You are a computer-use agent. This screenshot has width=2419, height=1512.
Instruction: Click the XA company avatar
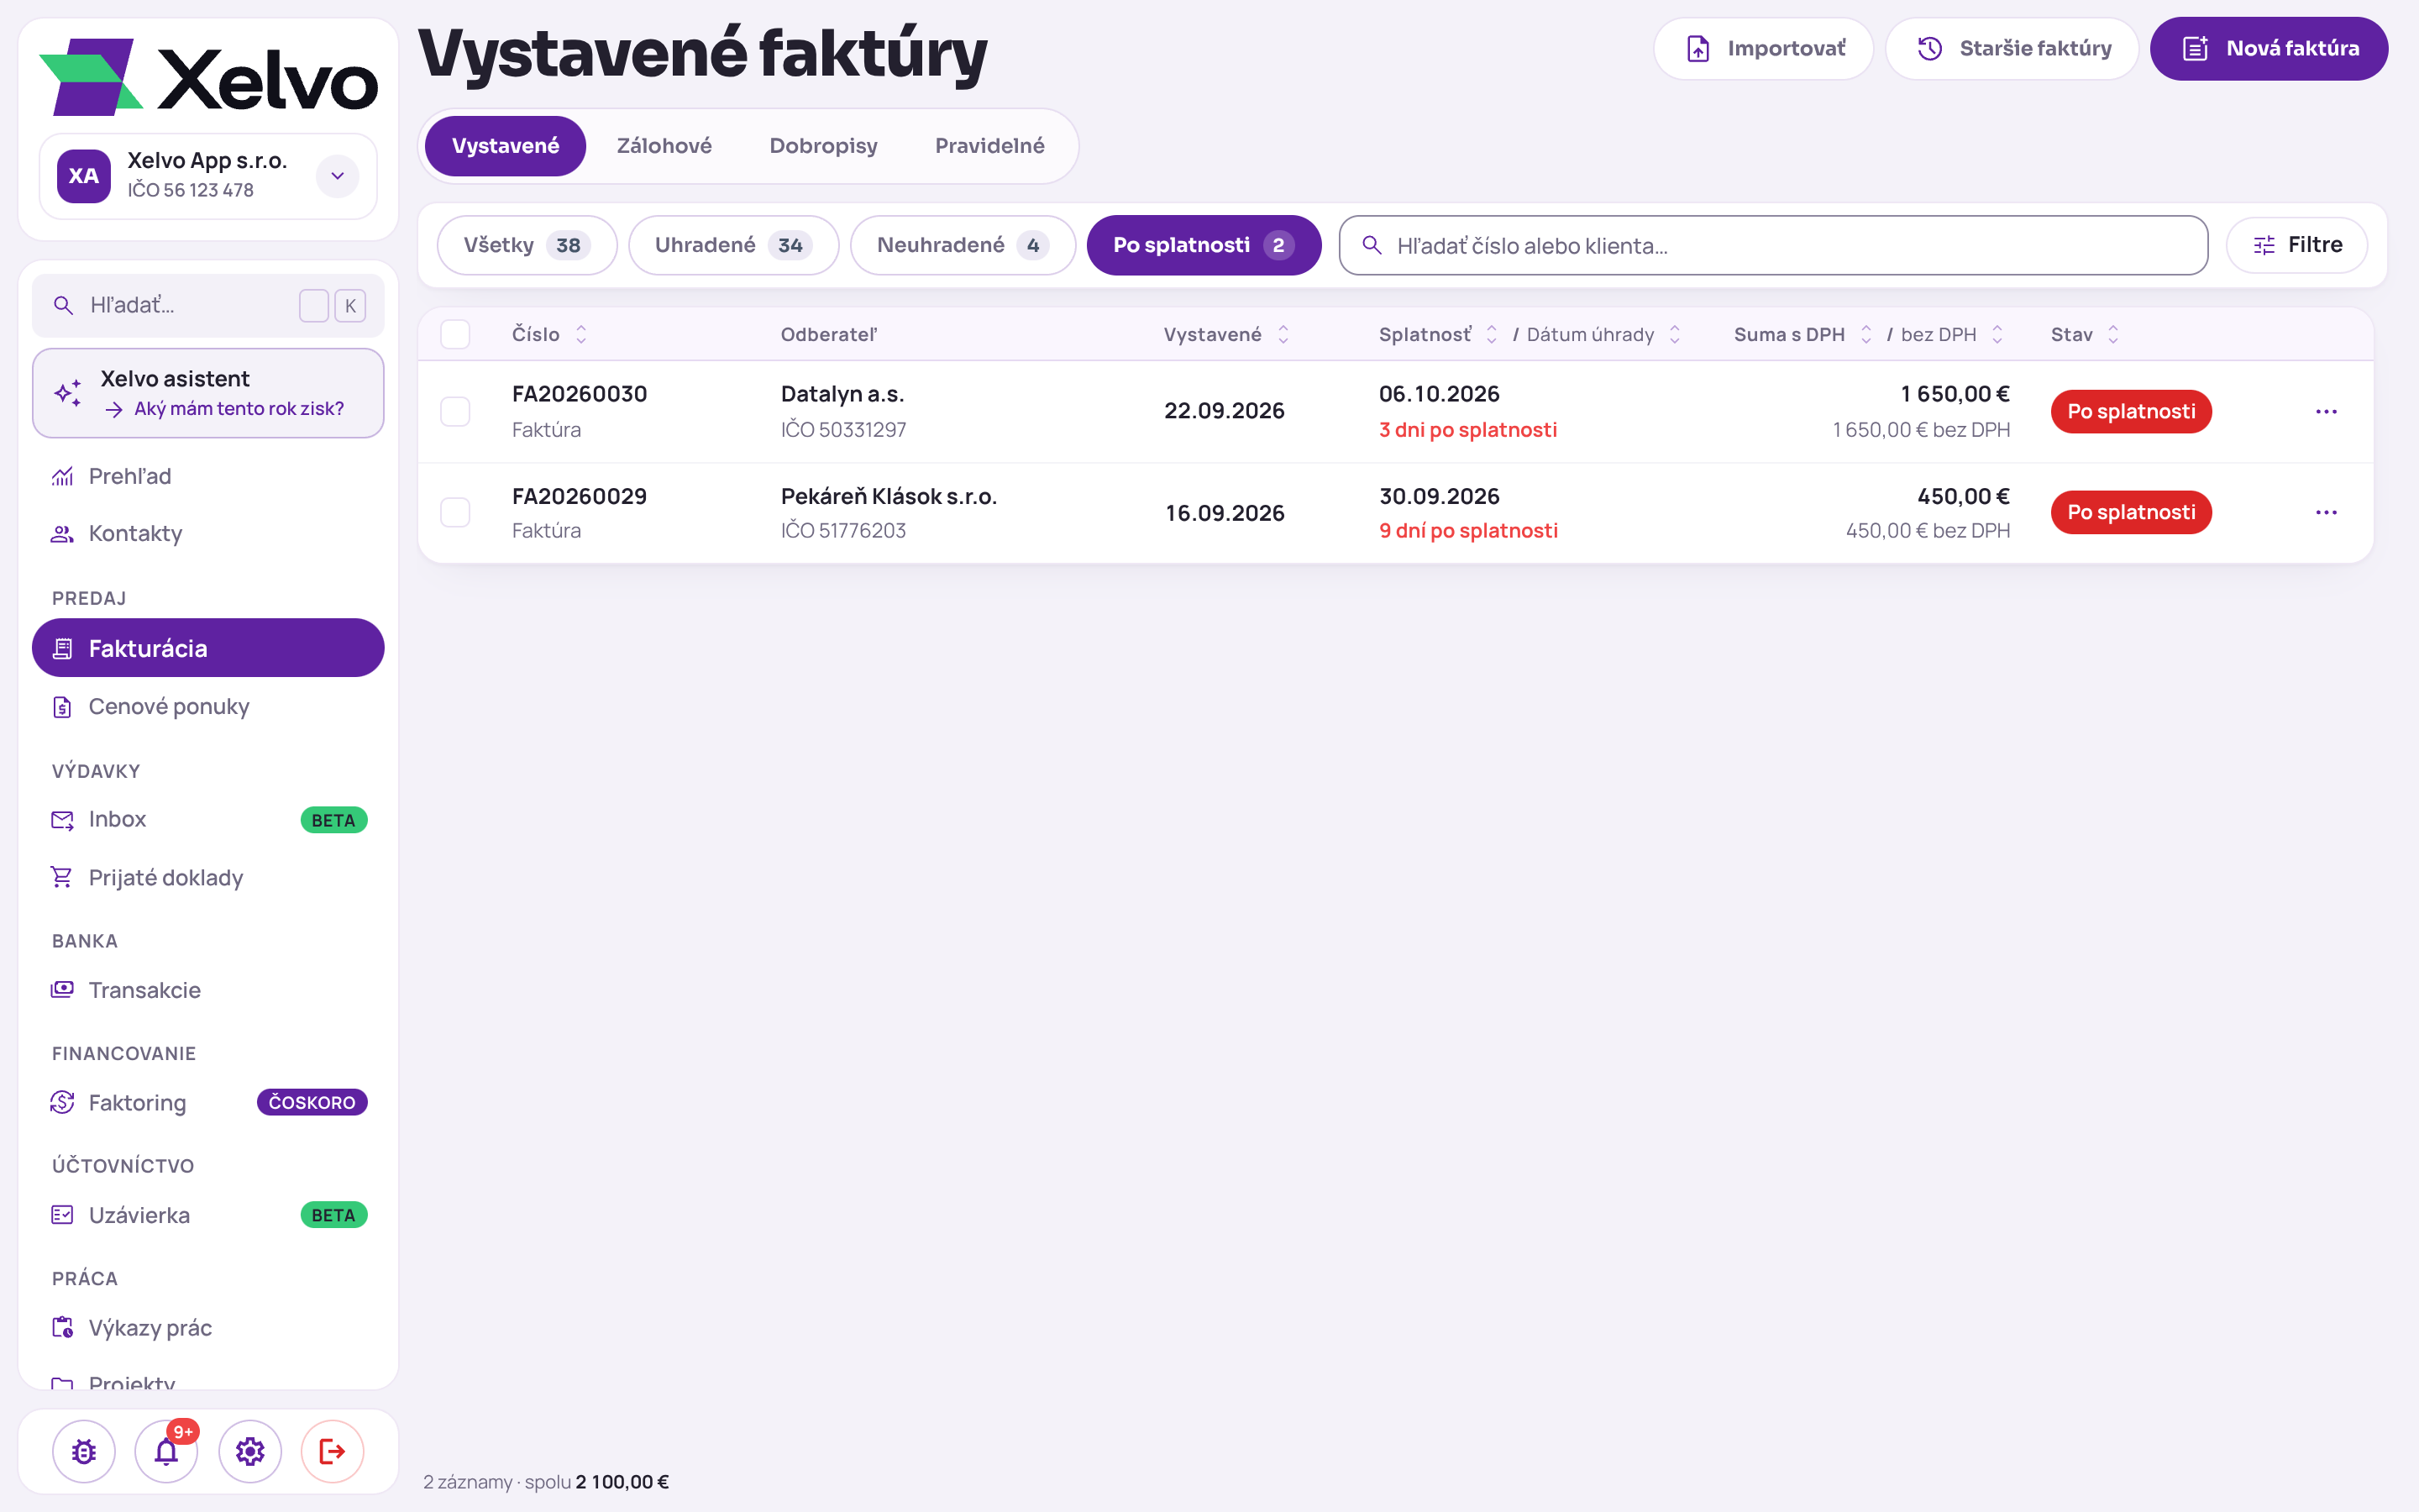tap(84, 176)
